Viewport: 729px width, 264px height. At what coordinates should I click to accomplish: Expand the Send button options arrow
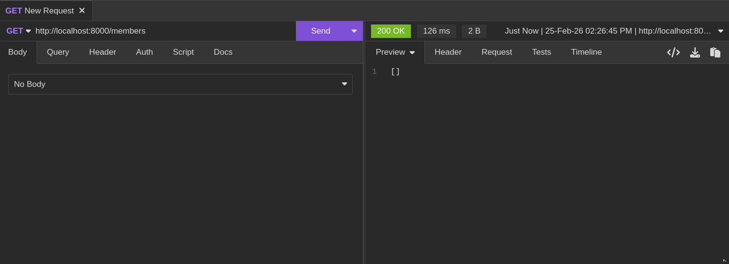pyautogui.click(x=354, y=31)
